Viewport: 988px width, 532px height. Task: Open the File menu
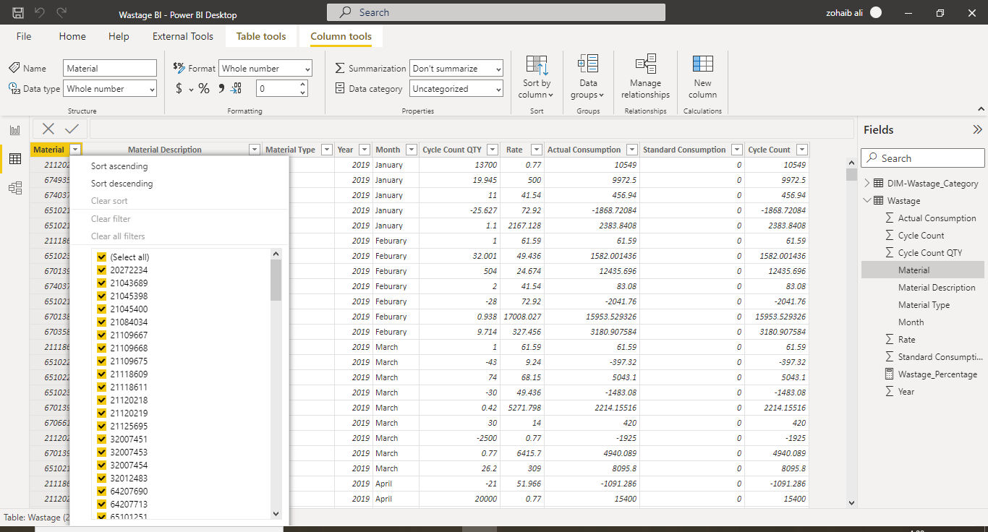point(24,36)
